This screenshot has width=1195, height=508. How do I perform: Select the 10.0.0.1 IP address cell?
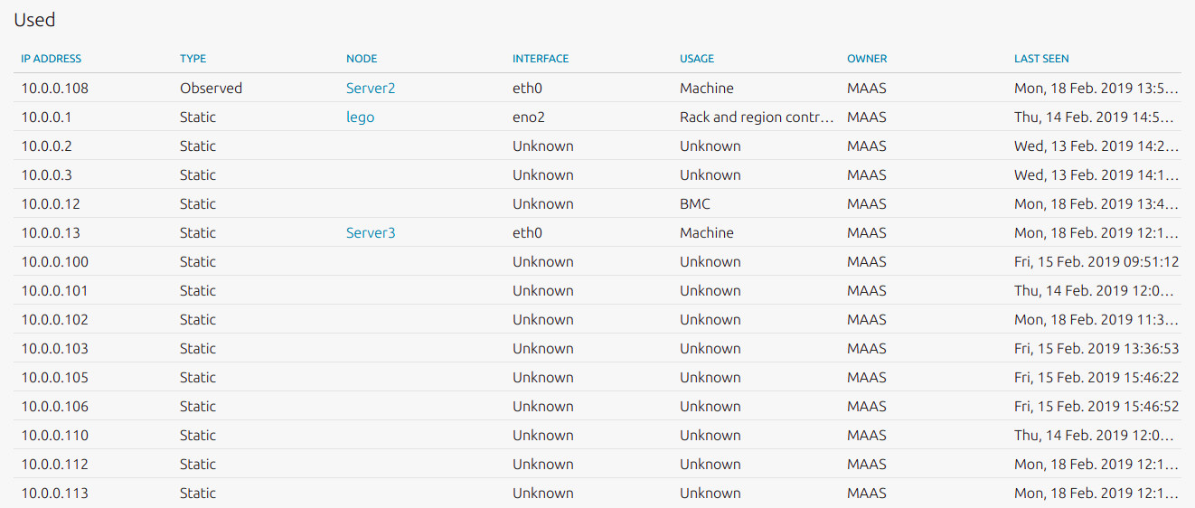pyautogui.click(x=46, y=118)
